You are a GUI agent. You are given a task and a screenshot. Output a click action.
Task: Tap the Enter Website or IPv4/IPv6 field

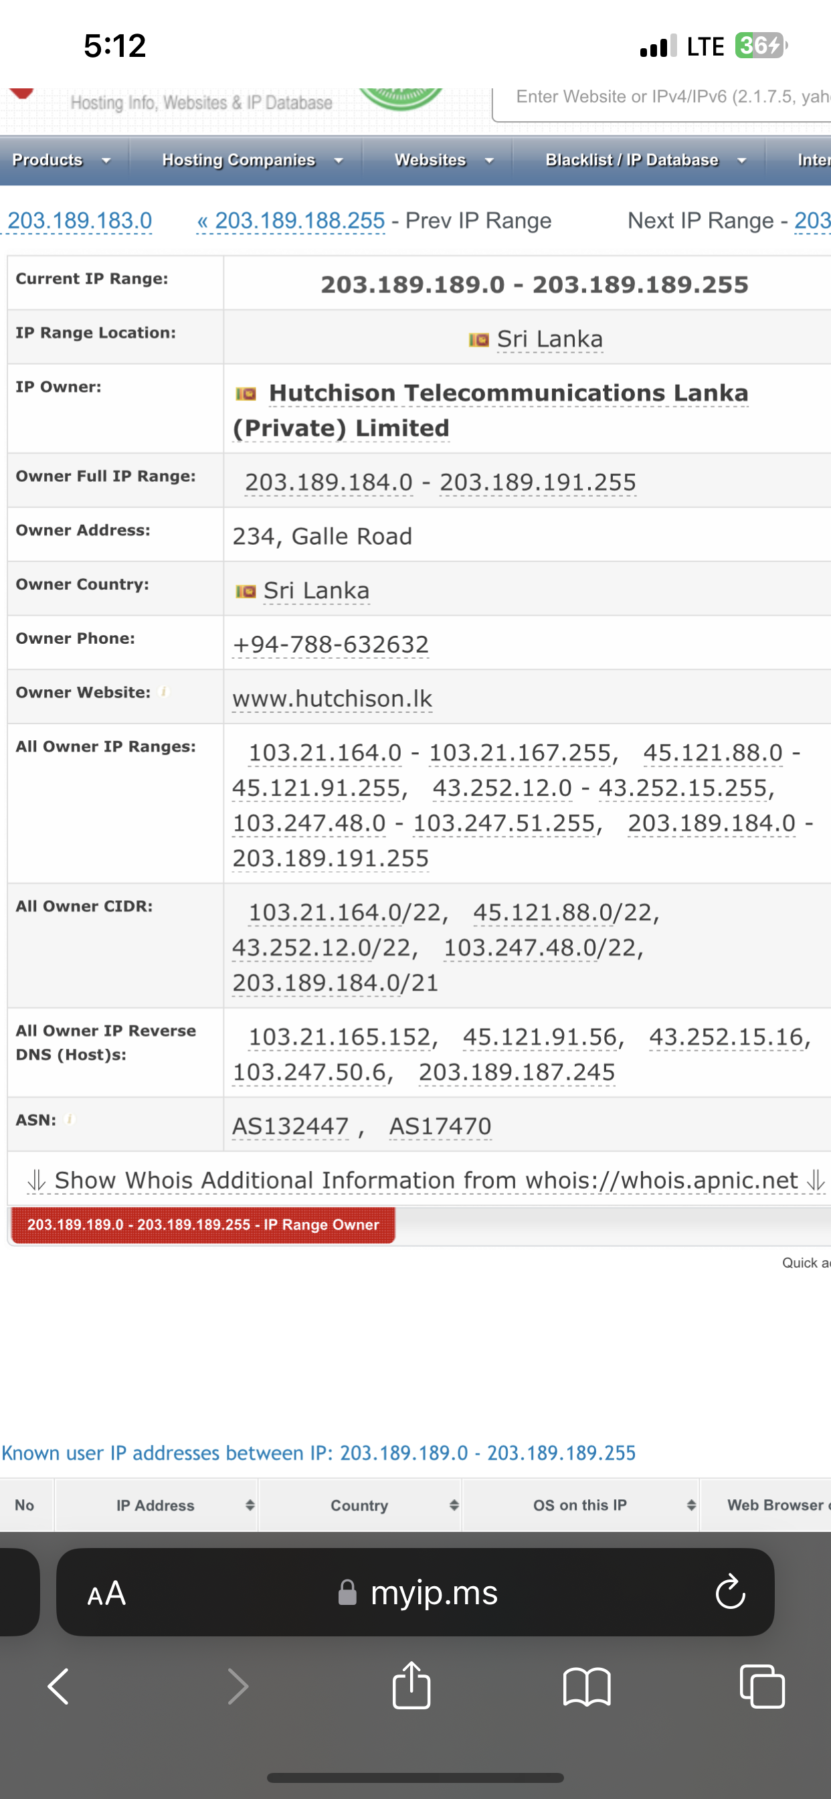click(x=664, y=97)
